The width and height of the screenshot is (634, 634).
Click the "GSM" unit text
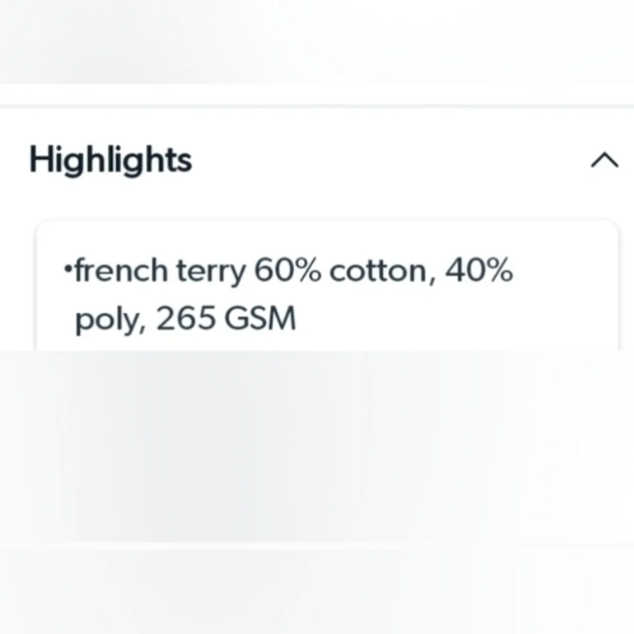(x=260, y=318)
